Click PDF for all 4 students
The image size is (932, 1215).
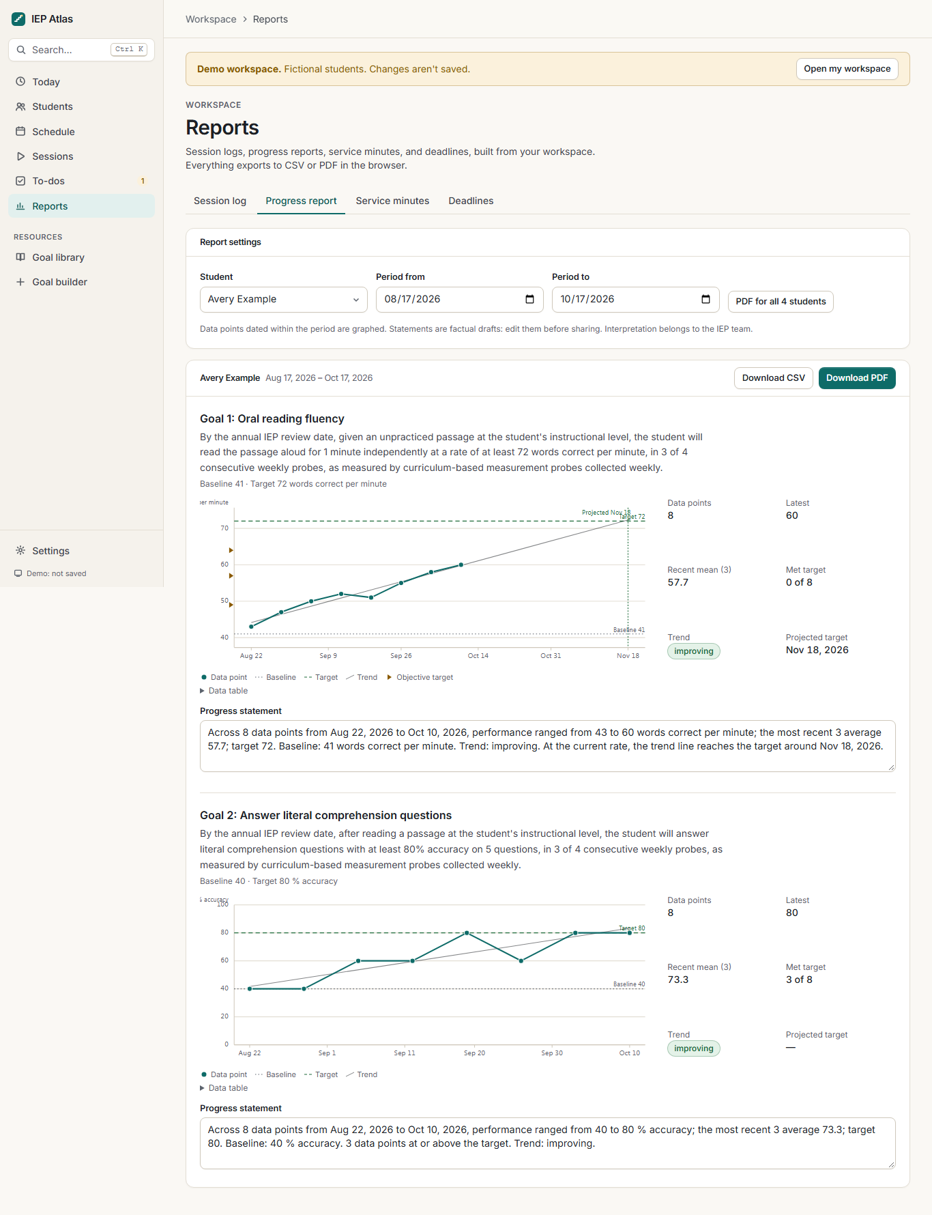781,302
